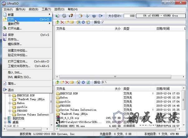188x138 pixels.
Task: Click the 20_4_1_CD.zip archive file icon
Action: (58, 117)
